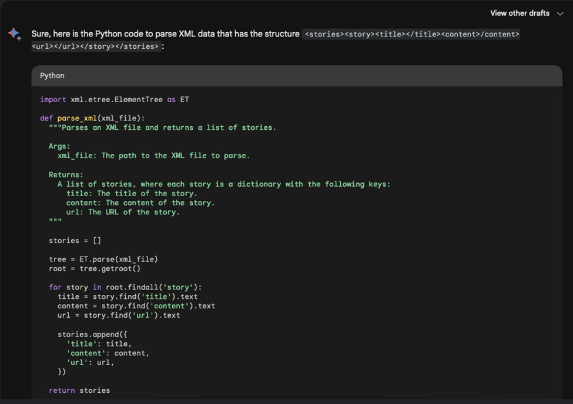Click the sparkle Bard logo icon
Viewport: 573px width, 404px height.
pos(15,35)
